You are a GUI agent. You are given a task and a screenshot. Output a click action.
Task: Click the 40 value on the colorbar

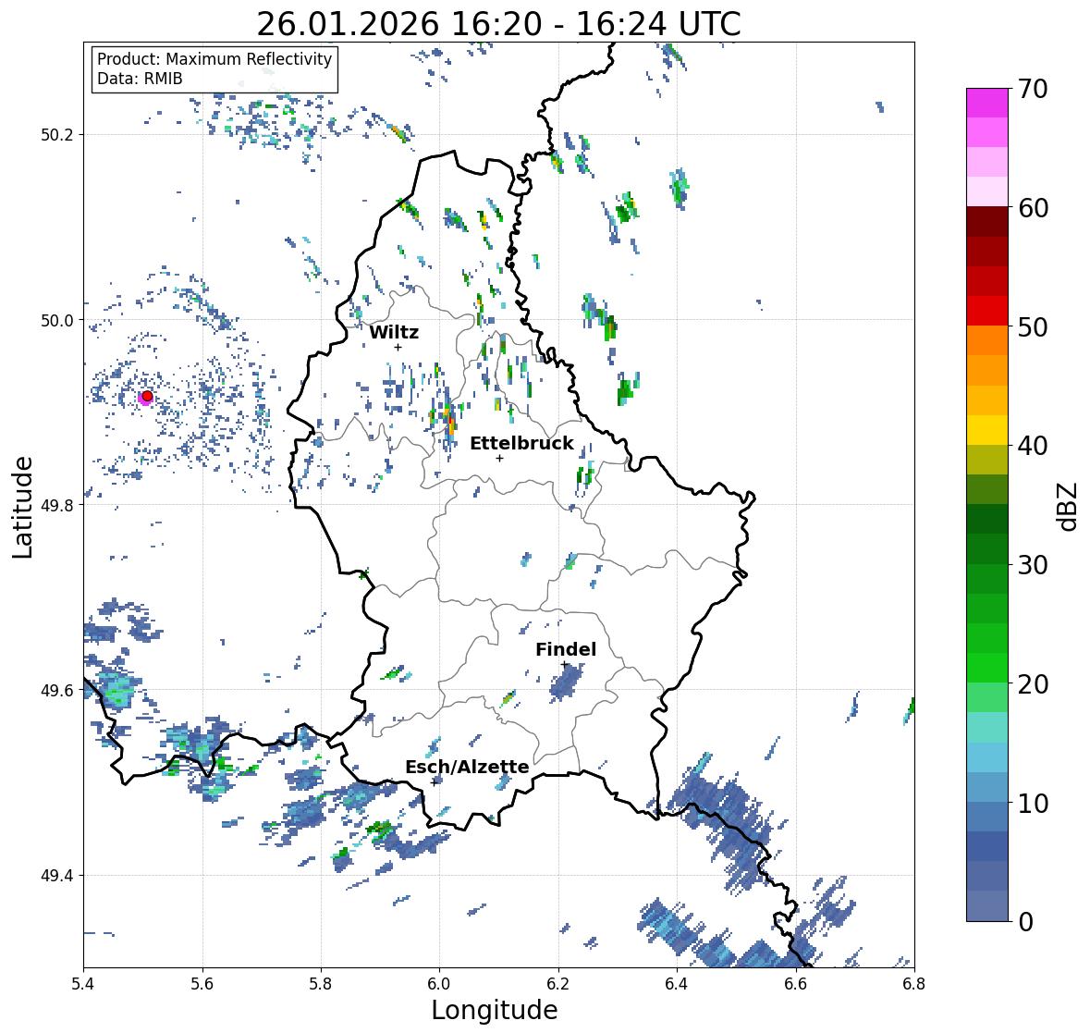[1033, 446]
